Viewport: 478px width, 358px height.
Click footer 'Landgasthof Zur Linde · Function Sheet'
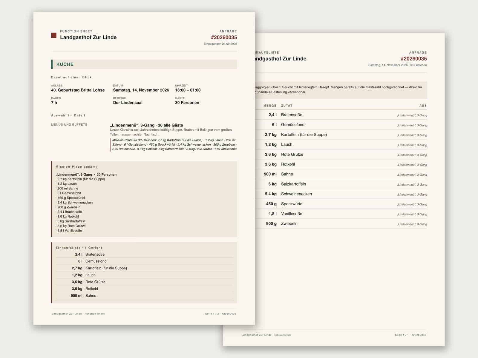coord(78,314)
